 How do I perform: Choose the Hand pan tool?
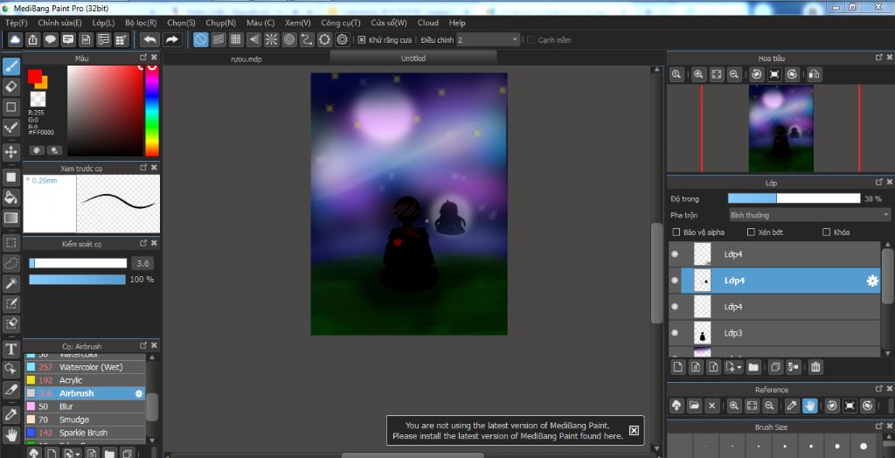[x=11, y=434]
